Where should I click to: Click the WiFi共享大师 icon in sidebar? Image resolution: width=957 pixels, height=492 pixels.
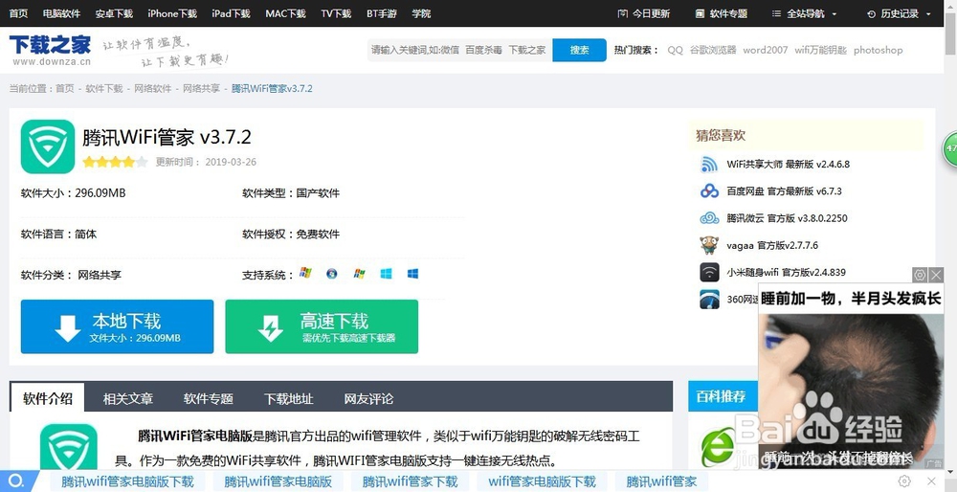(709, 165)
